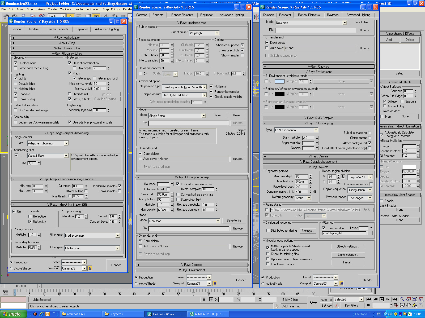
Task: Go to the start of the animation
Action: [368, 299]
